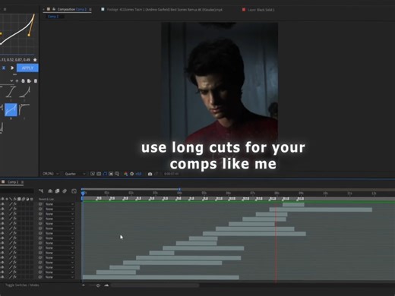Click the zoom in mountain icon in timeline
The height and width of the screenshot is (296, 395).
click(106, 285)
